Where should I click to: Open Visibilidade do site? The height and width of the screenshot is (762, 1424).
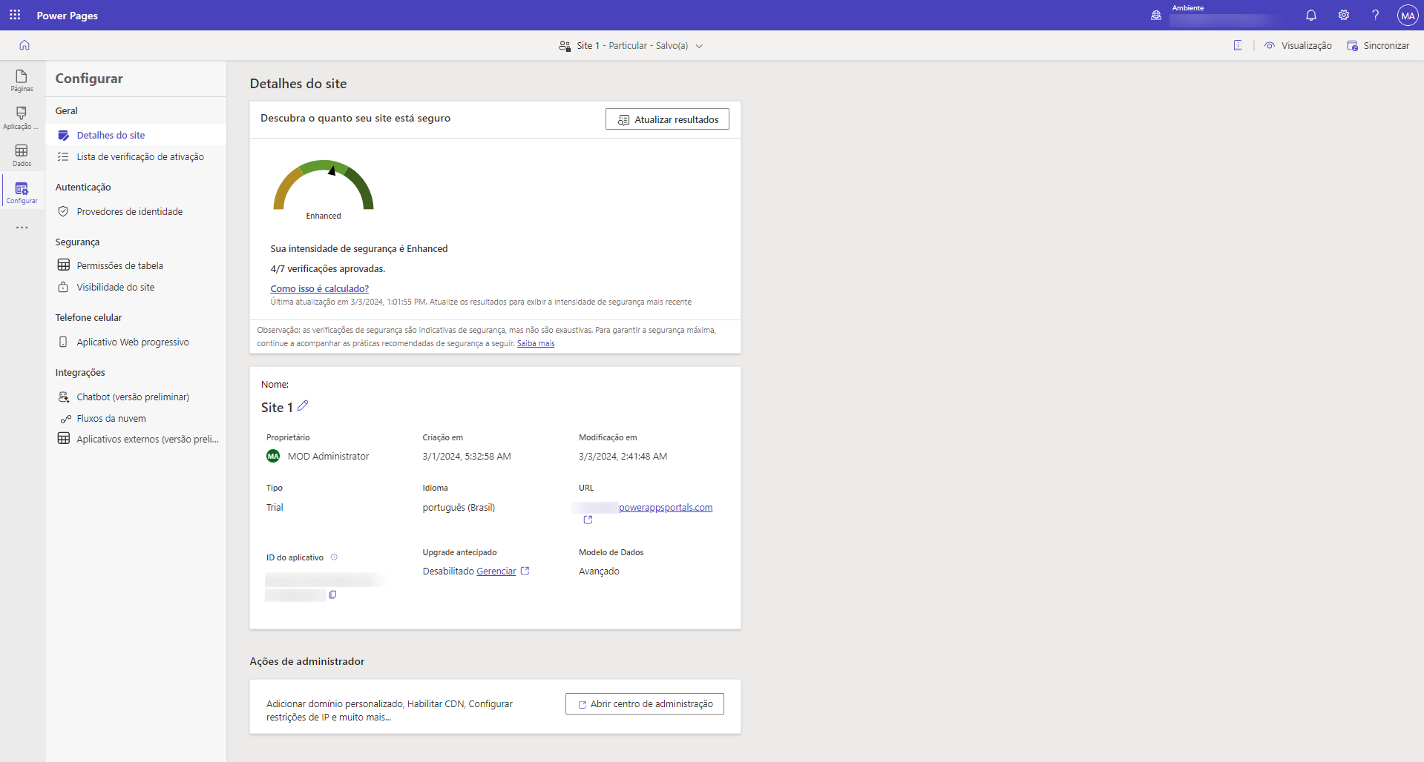point(136,287)
